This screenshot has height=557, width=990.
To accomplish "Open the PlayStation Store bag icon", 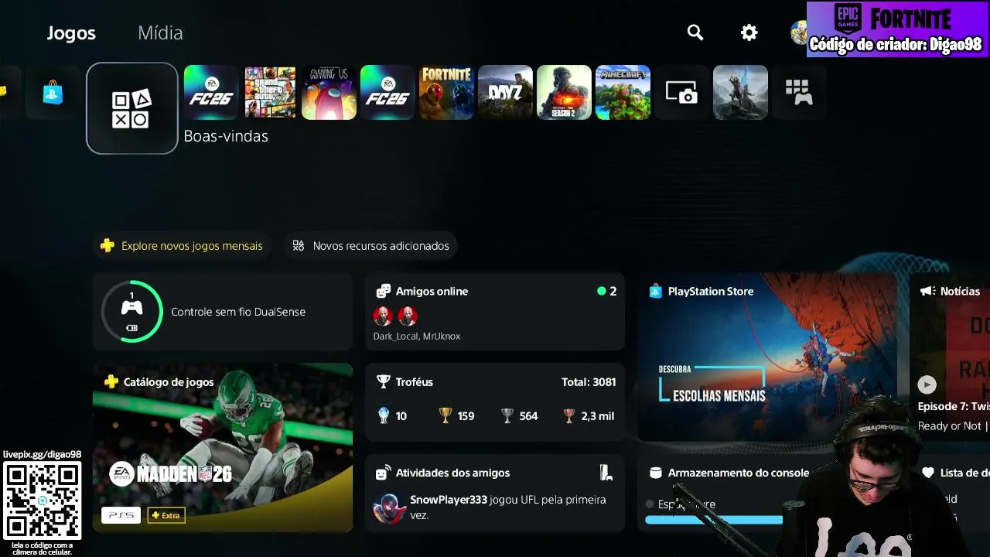I will pos(53,93).
